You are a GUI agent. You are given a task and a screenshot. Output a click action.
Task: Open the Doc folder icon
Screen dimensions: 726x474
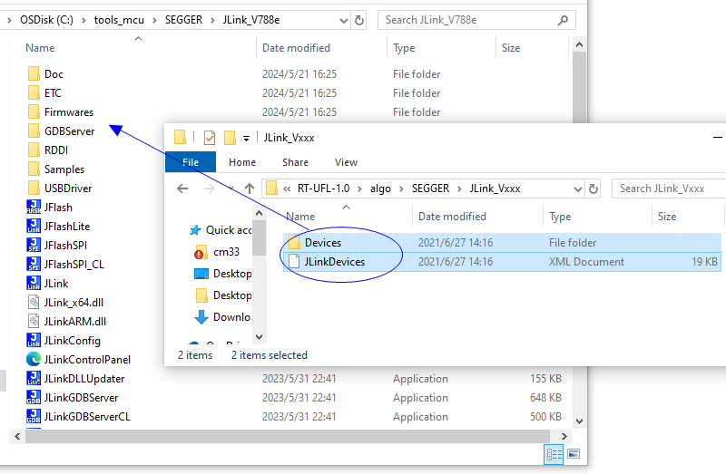34,74
